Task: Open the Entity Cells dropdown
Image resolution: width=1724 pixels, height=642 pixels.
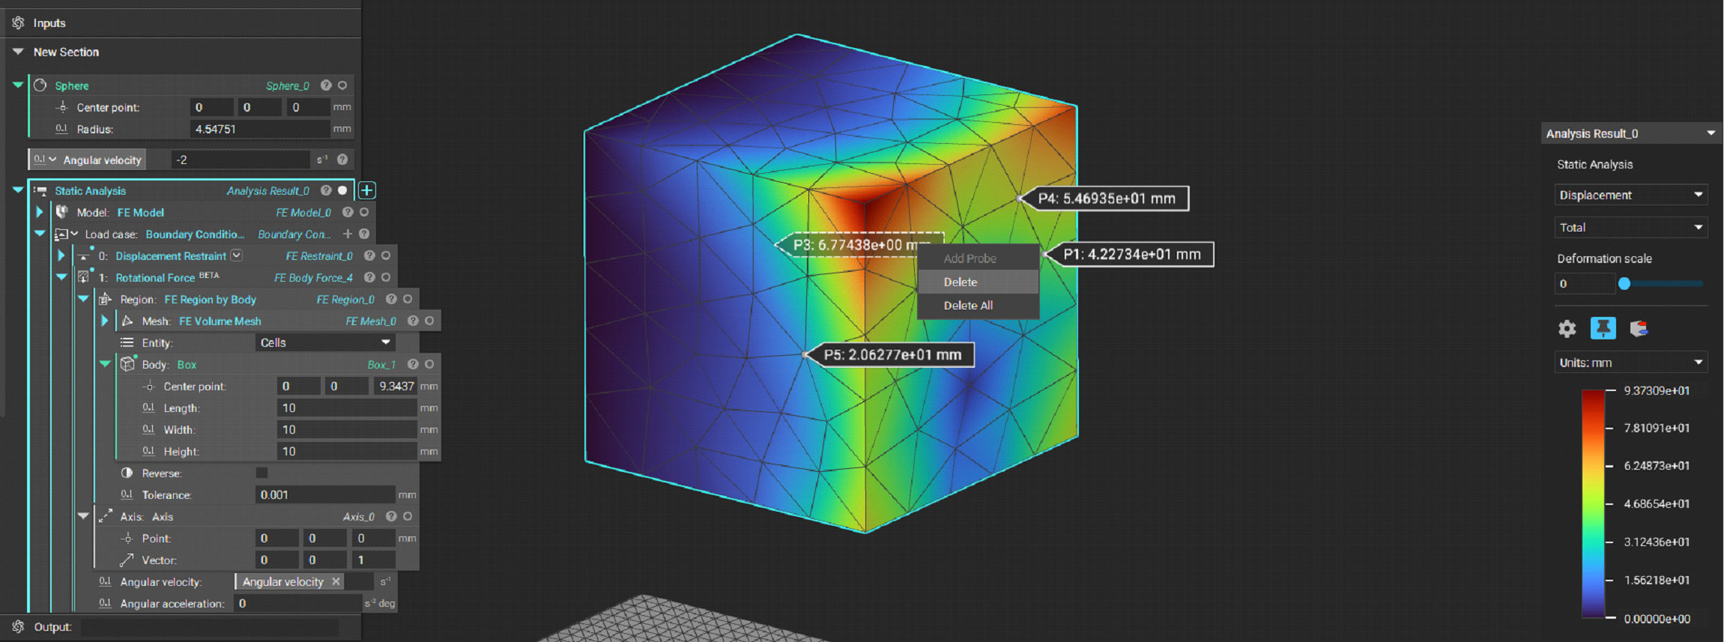Action: [325, 342]
